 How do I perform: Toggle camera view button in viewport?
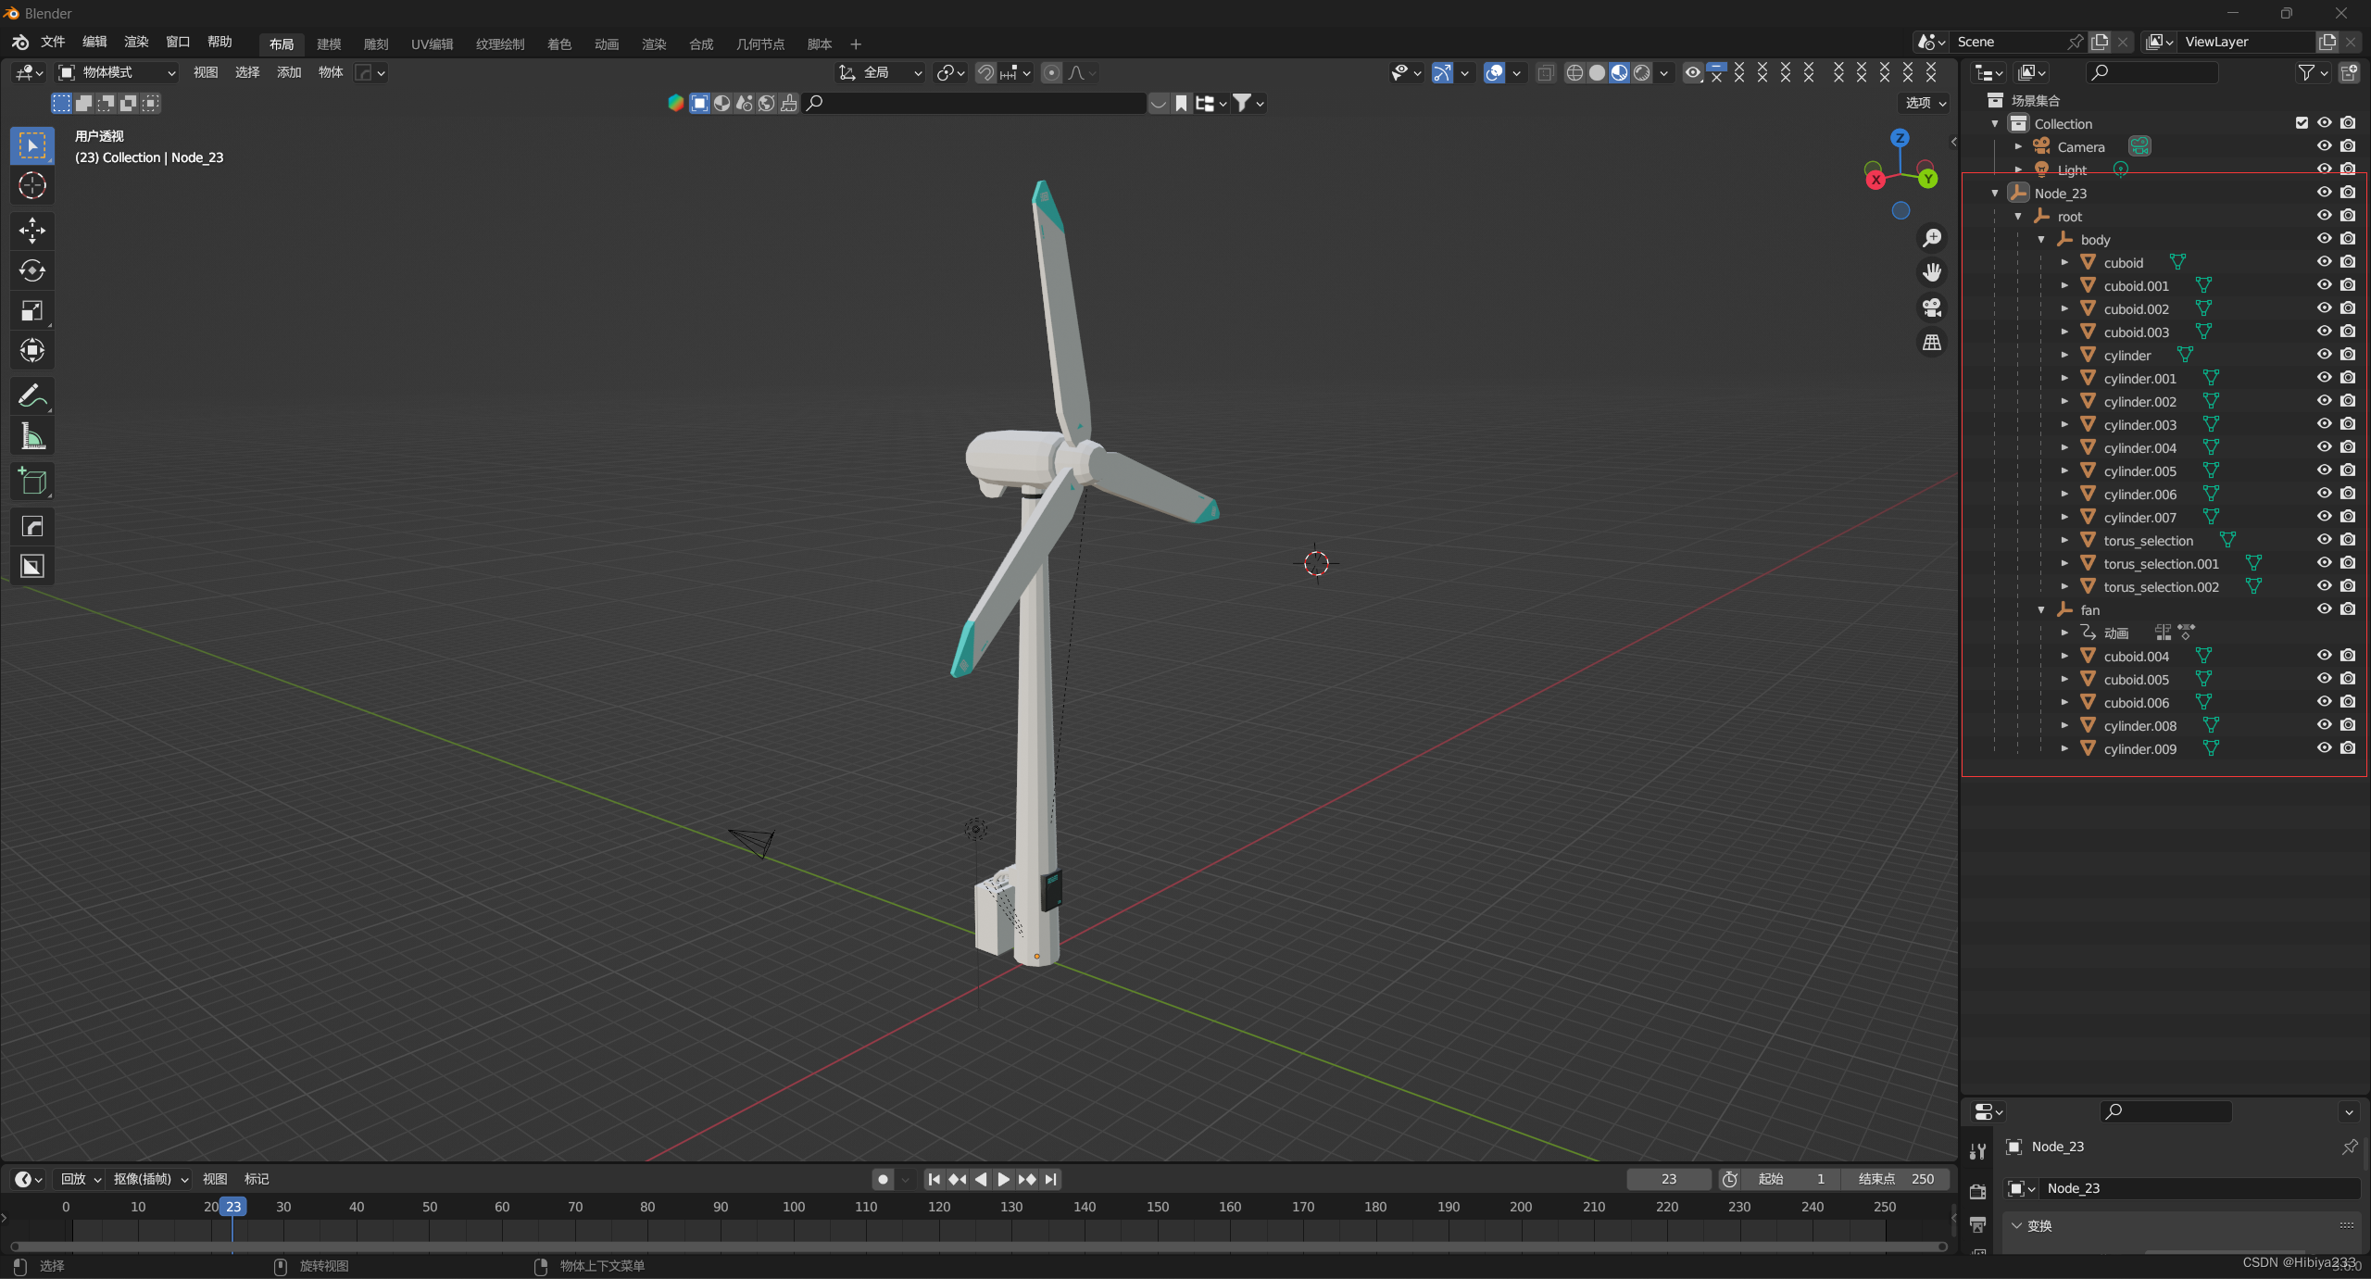tap(1932, 307)
